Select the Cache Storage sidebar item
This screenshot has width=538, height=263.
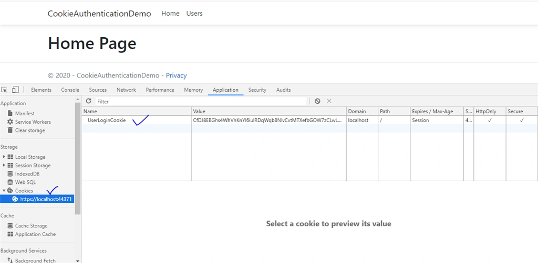(31, 226)
